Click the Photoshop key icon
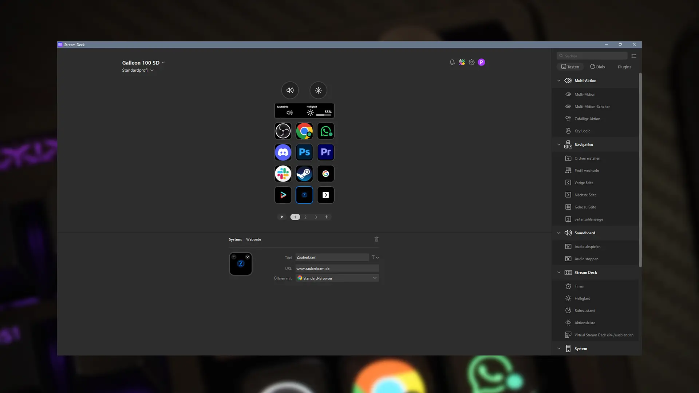The image size is (699, 393). pyautogui.click(x=304, y=152)
